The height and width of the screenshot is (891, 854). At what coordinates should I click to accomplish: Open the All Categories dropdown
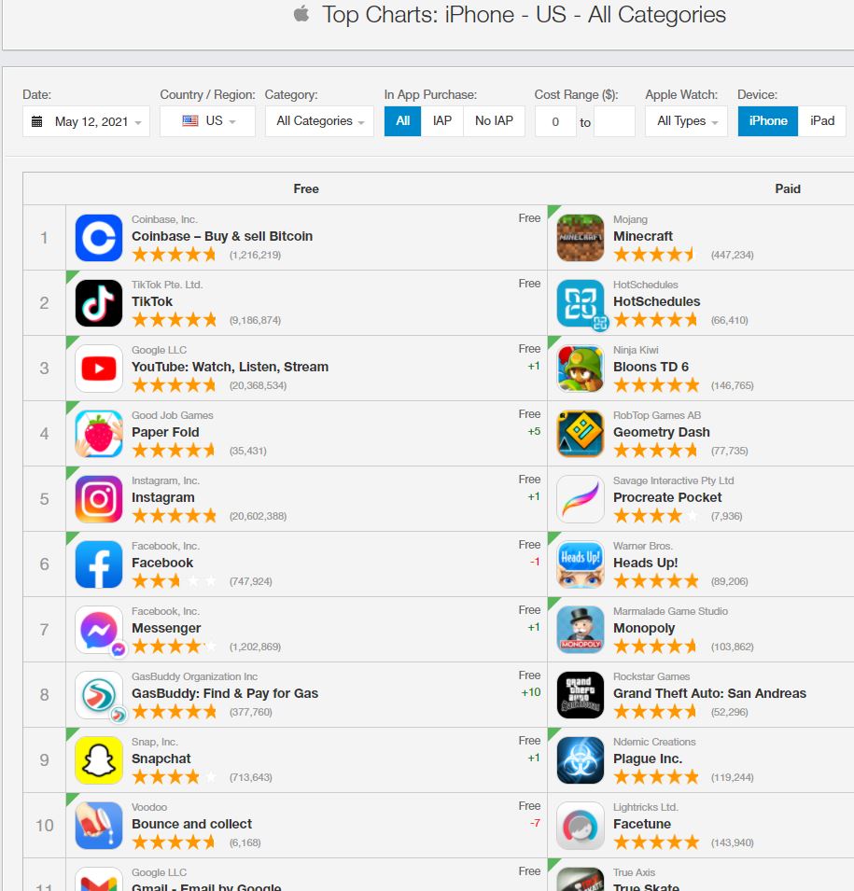[319, 121]
